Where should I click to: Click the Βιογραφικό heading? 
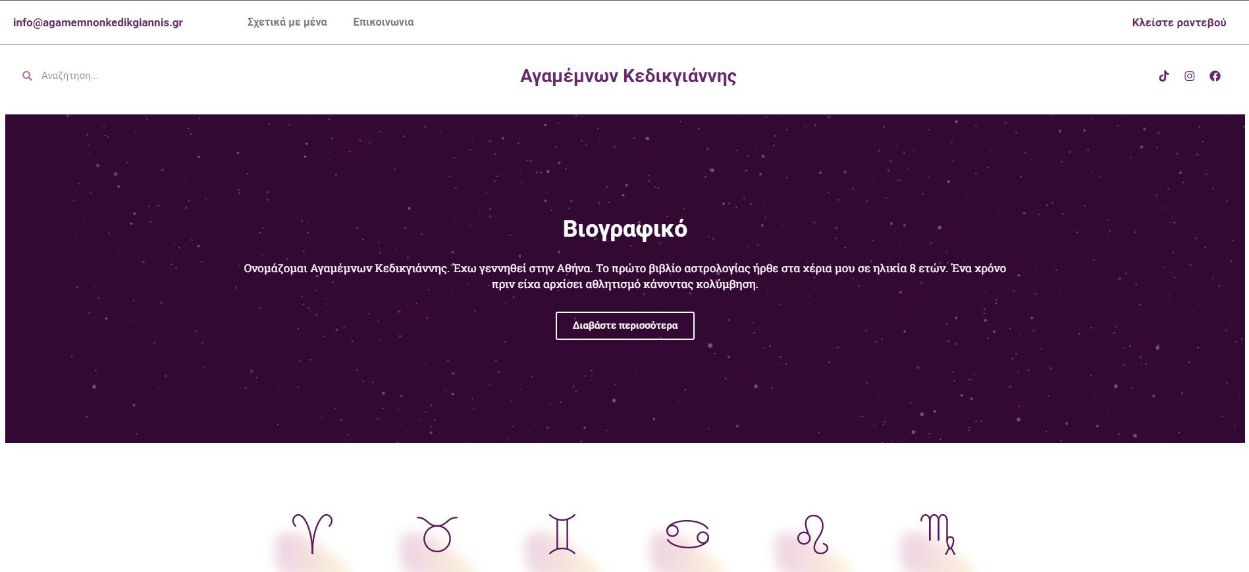coord(625,229)
